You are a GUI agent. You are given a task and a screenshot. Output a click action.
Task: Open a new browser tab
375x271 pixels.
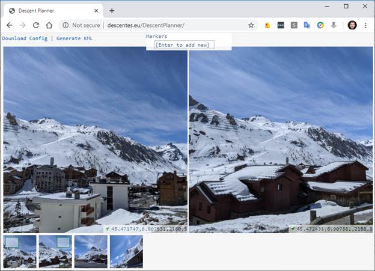(112, 11)
